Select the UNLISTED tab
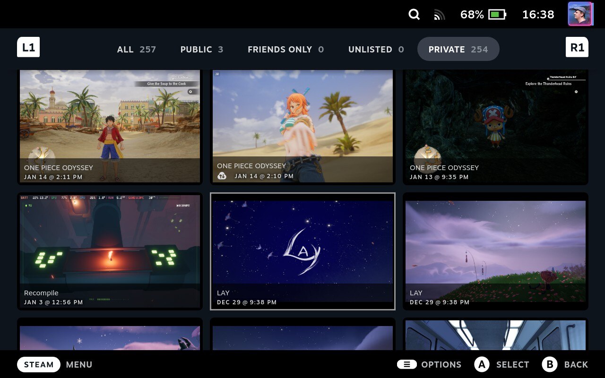The width and height of the screenshot is (605, 378). coord(376,49)
